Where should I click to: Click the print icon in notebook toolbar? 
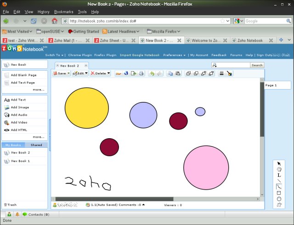point(141,73)
